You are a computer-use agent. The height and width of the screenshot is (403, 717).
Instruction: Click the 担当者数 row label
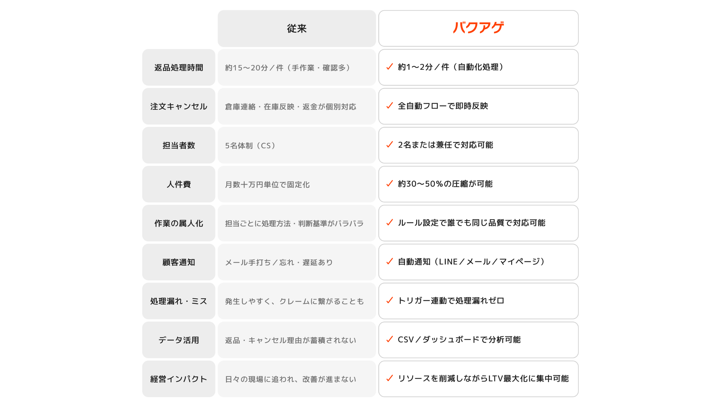tap(179, 145)
